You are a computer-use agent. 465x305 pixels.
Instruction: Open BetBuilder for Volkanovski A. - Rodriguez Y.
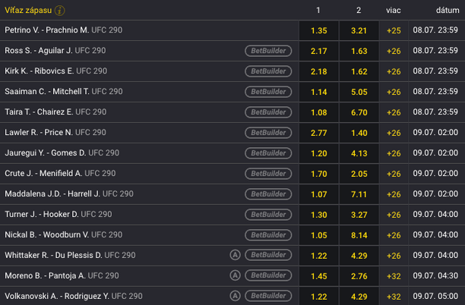pos(268,296)
